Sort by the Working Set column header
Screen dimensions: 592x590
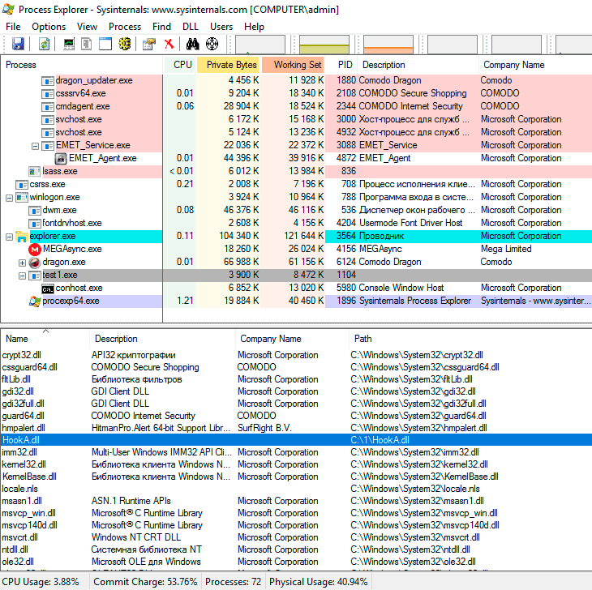[x=293, y=65]
